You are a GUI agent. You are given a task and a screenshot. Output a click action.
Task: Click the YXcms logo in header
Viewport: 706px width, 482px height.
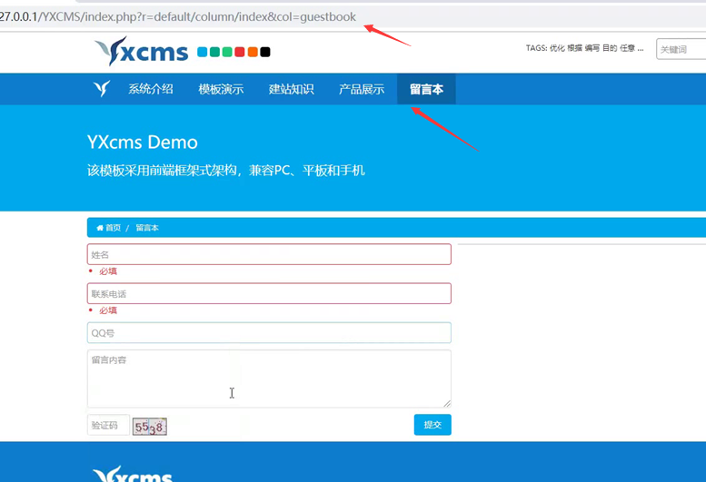(141, 51)
